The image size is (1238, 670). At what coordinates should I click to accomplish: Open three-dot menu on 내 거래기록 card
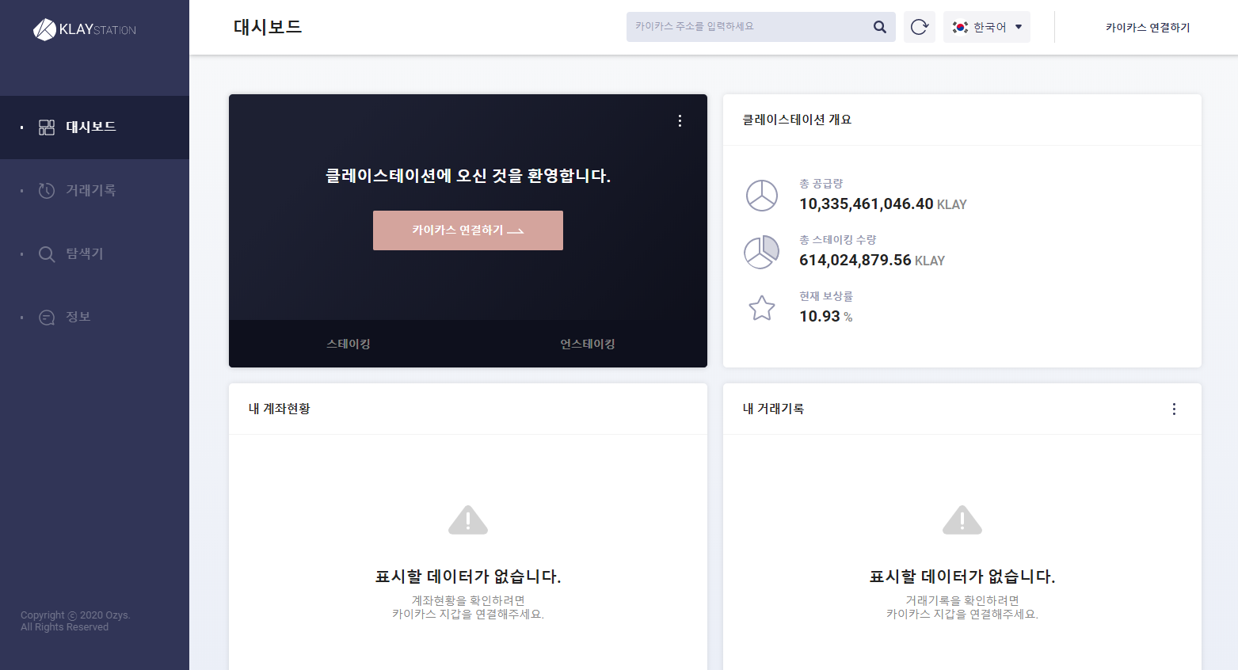point(1174,409)
